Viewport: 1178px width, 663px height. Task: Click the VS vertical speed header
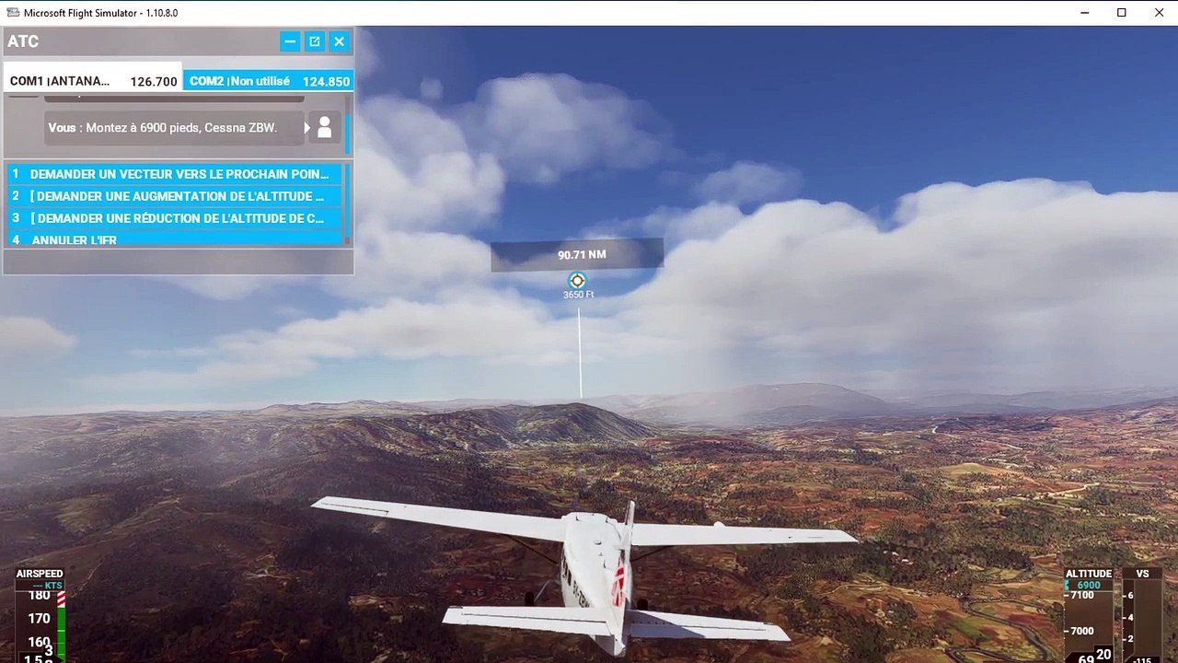1142,574
